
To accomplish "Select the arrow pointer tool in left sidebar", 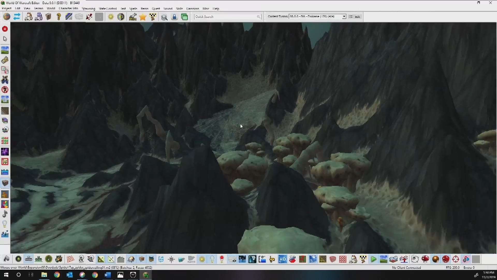I will (x=5, y=39).
